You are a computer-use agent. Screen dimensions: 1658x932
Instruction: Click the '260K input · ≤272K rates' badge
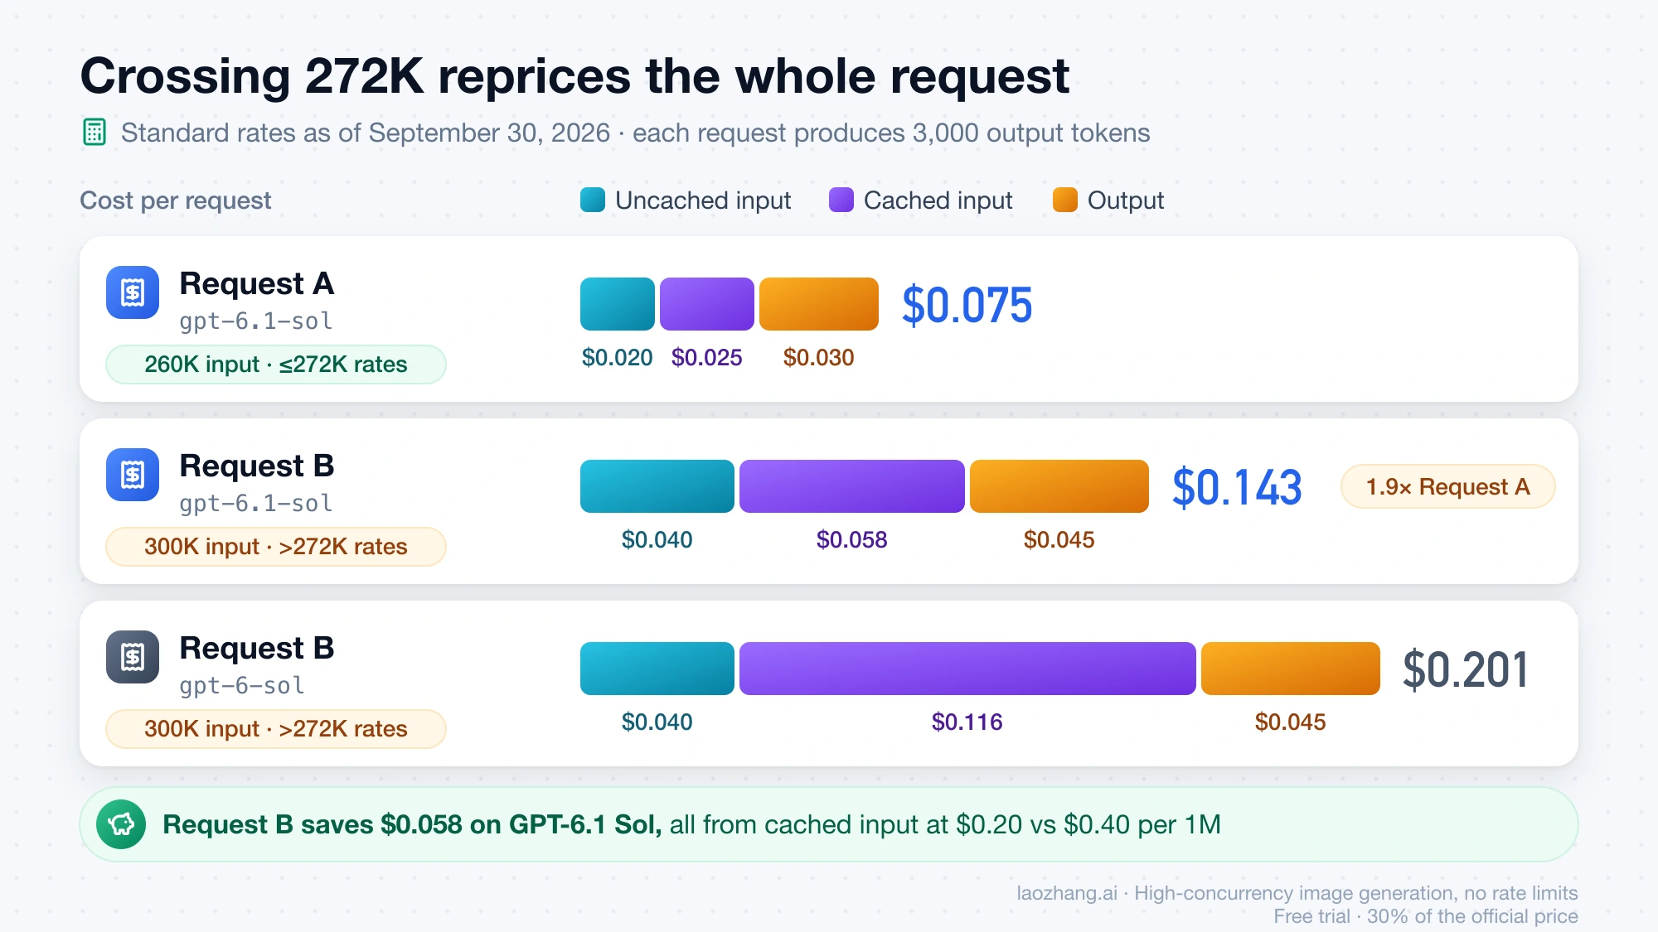[x=276, y=365]
